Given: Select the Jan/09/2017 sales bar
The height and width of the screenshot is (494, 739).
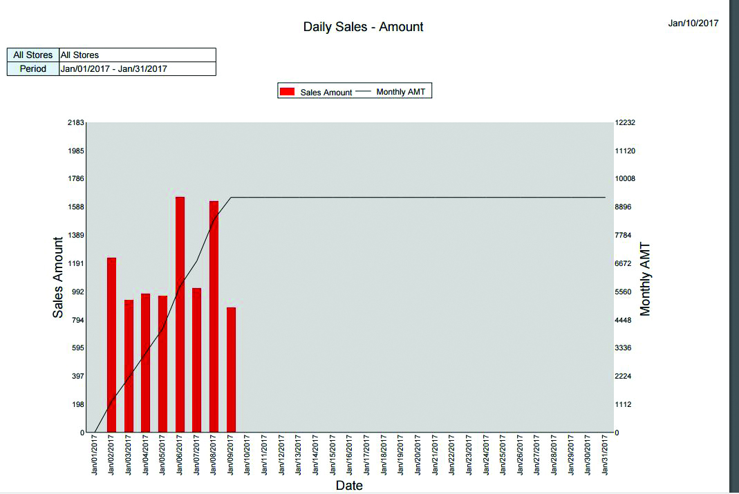Looking at the screenshot, I should coord(231,370).
